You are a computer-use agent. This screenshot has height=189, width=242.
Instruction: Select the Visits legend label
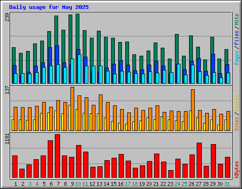[237, 103]
